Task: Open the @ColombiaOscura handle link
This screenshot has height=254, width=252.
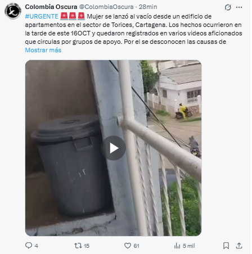Action: pyautogui.click(x=106, y=7)
